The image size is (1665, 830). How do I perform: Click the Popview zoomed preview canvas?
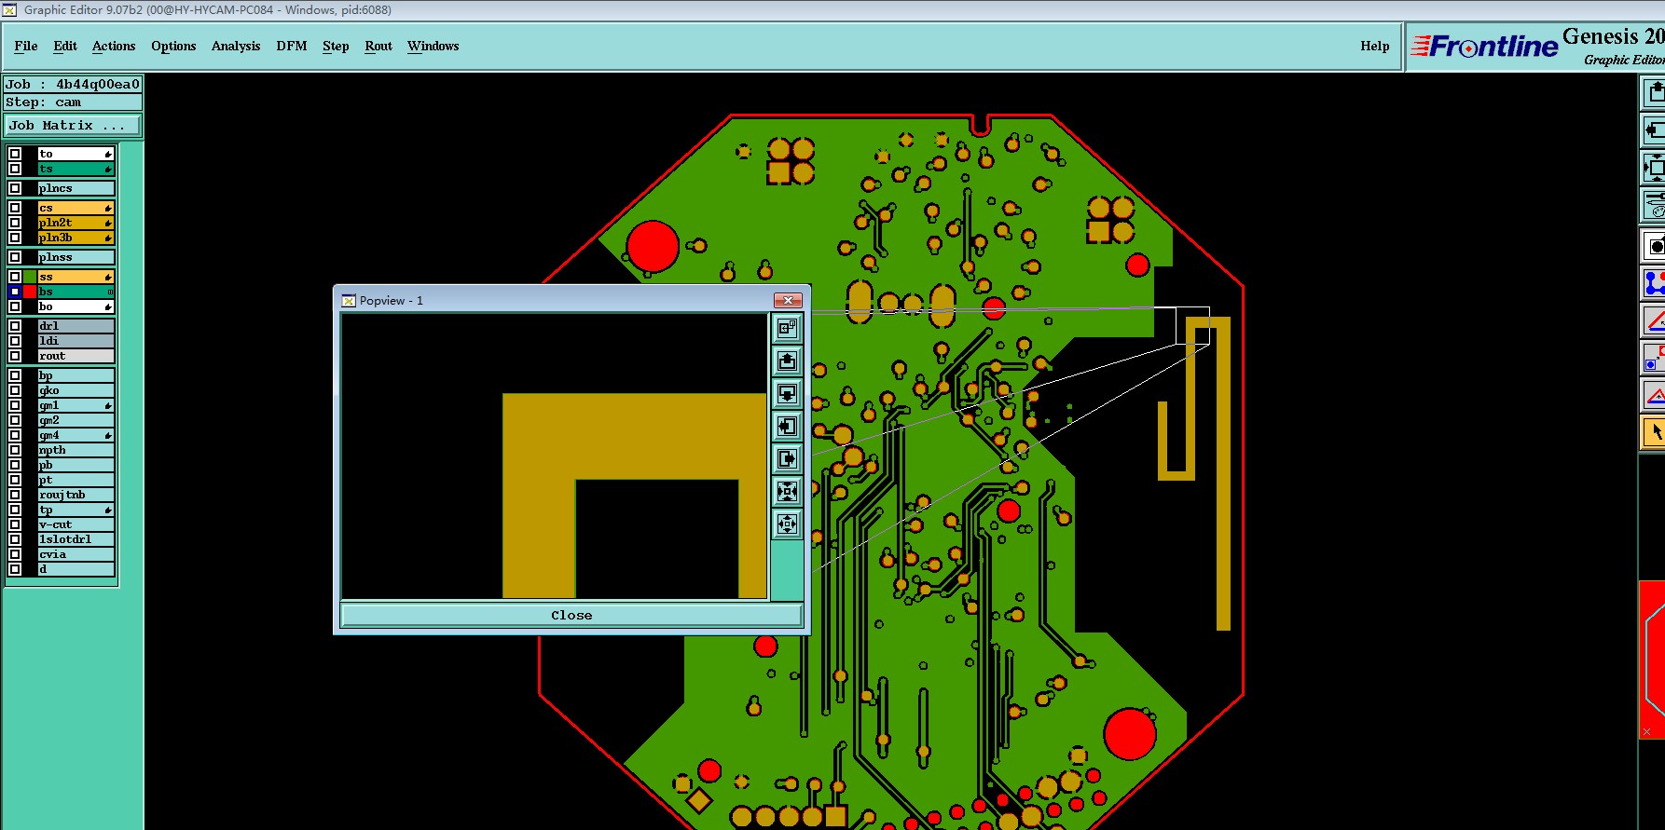point(555,456)
